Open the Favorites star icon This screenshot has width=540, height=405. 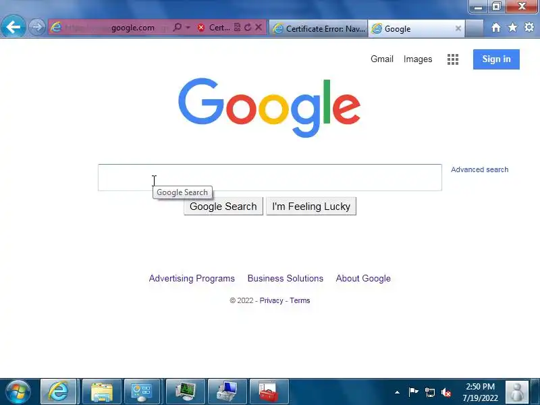(x=512, y=27)
